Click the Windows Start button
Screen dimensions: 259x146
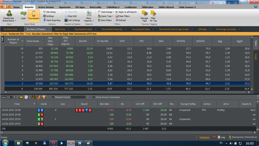point(5,143)
